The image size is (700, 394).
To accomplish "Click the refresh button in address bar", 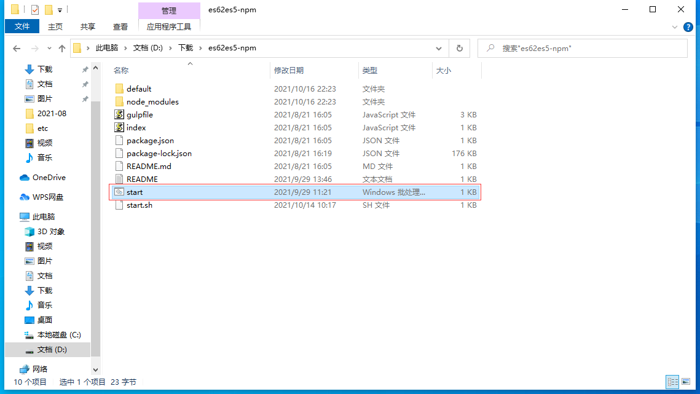I will [458, 48].
